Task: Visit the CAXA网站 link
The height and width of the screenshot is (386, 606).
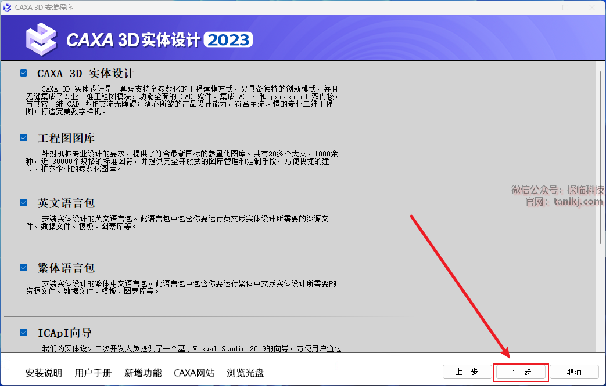Action: [194, 373]
